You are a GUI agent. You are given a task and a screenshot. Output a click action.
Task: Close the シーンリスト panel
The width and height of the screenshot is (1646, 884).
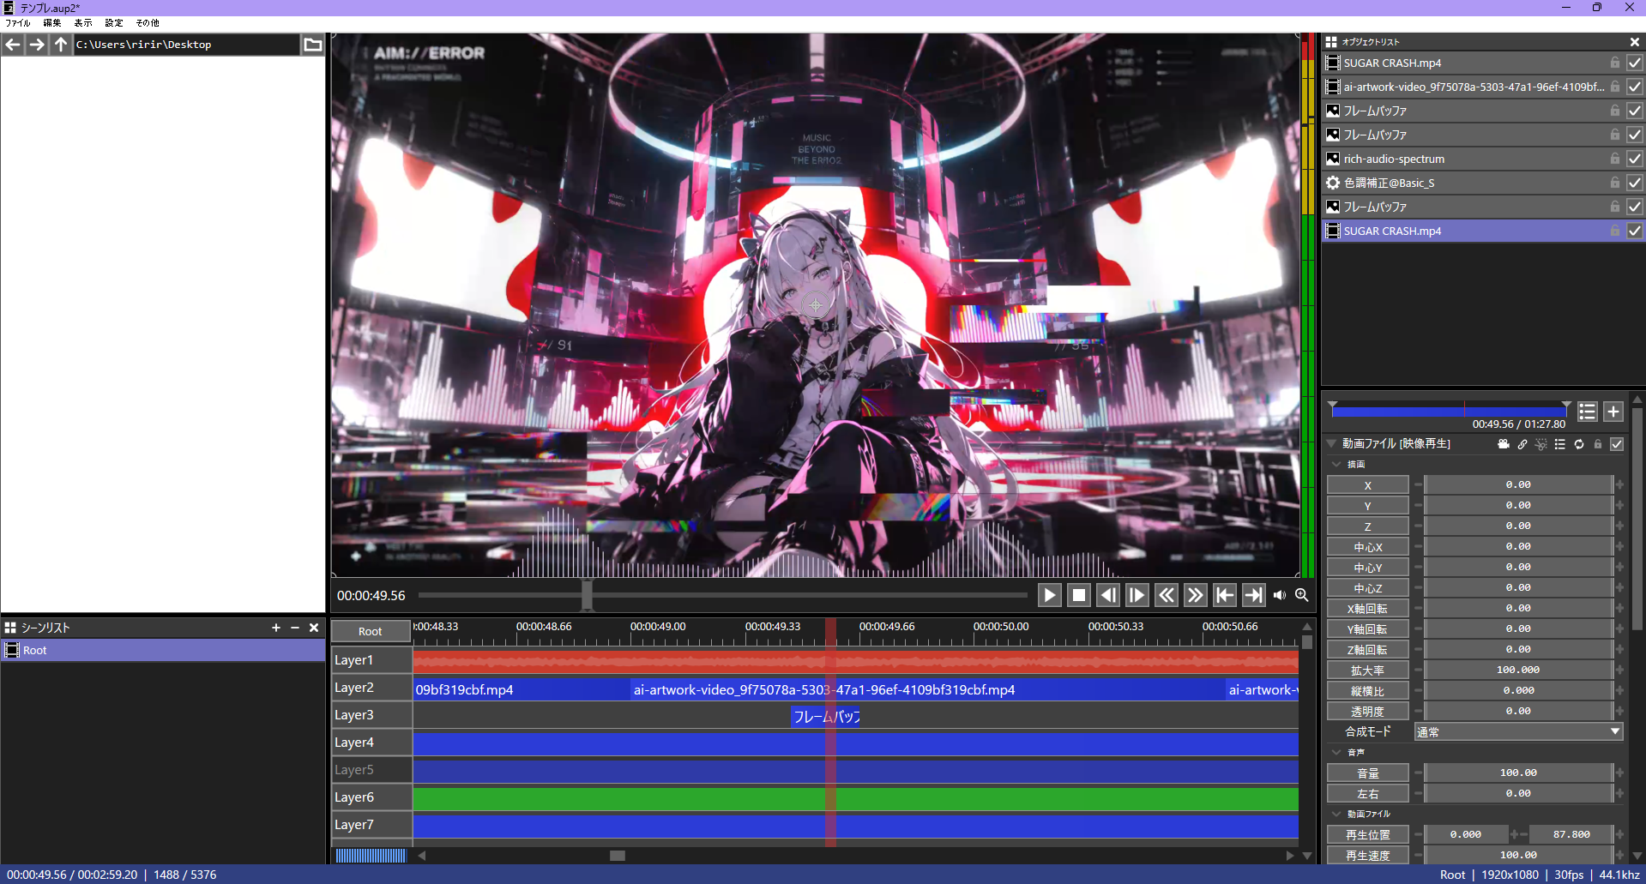(314, 628)
